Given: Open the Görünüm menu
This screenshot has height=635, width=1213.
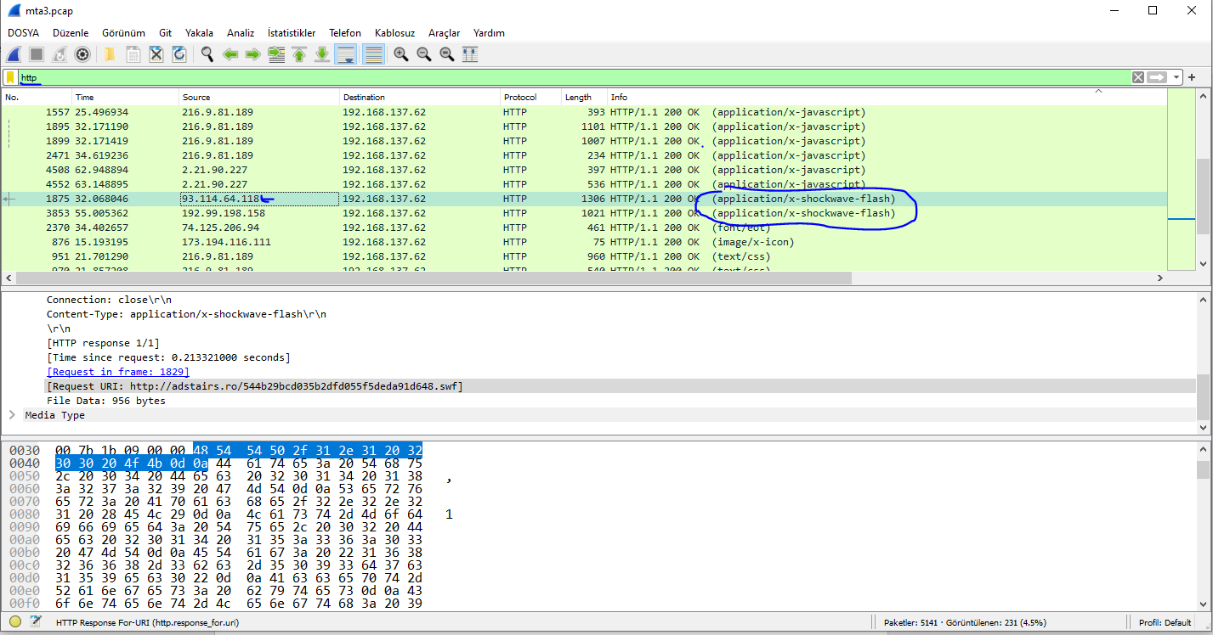Looking at the screenshot, I should pos(124,33).
